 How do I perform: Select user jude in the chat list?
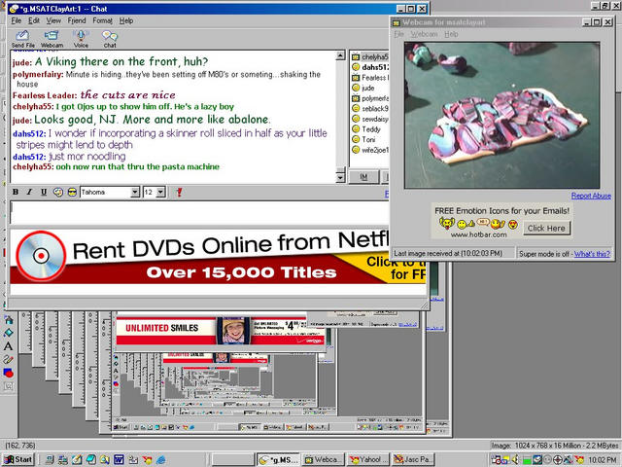tap(369, 88)
